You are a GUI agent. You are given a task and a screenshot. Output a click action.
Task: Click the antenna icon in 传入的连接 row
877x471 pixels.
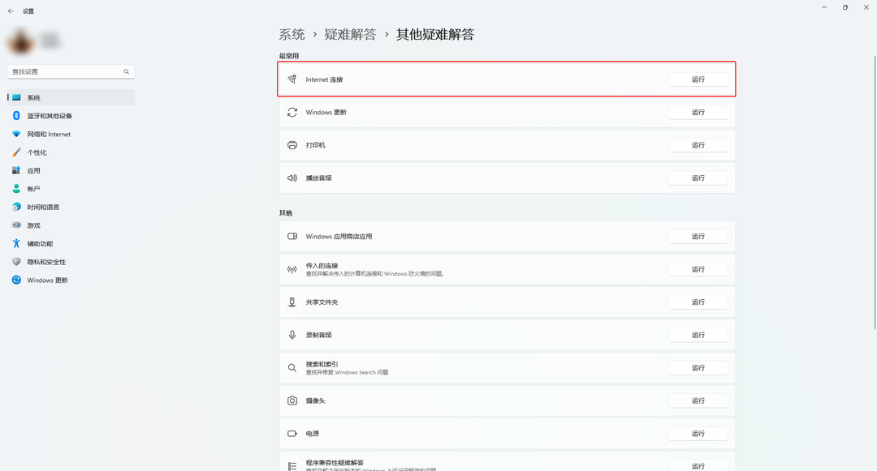[292, 269]
